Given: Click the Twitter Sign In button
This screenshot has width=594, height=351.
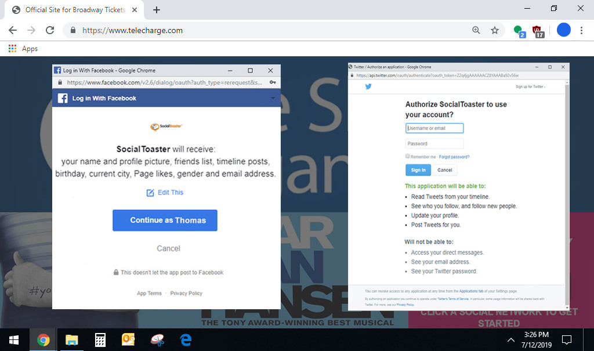Looking at the screenshot, I should [418, 170].
